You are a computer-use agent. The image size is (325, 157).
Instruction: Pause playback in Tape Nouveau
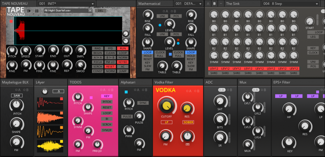[37, 10]
